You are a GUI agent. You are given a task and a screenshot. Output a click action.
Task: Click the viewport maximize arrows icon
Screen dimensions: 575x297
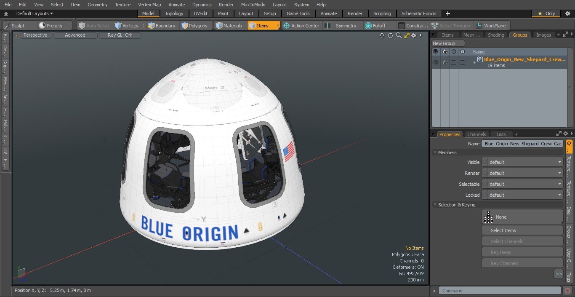407,35
